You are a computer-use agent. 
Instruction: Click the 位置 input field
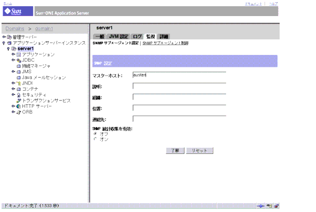179,108
